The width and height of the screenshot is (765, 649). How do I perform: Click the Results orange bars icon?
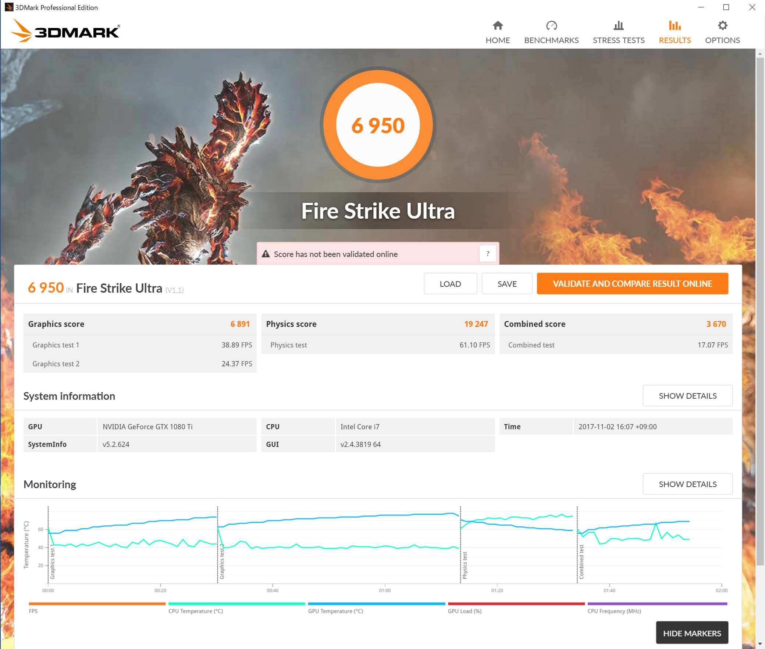(675, 25)
